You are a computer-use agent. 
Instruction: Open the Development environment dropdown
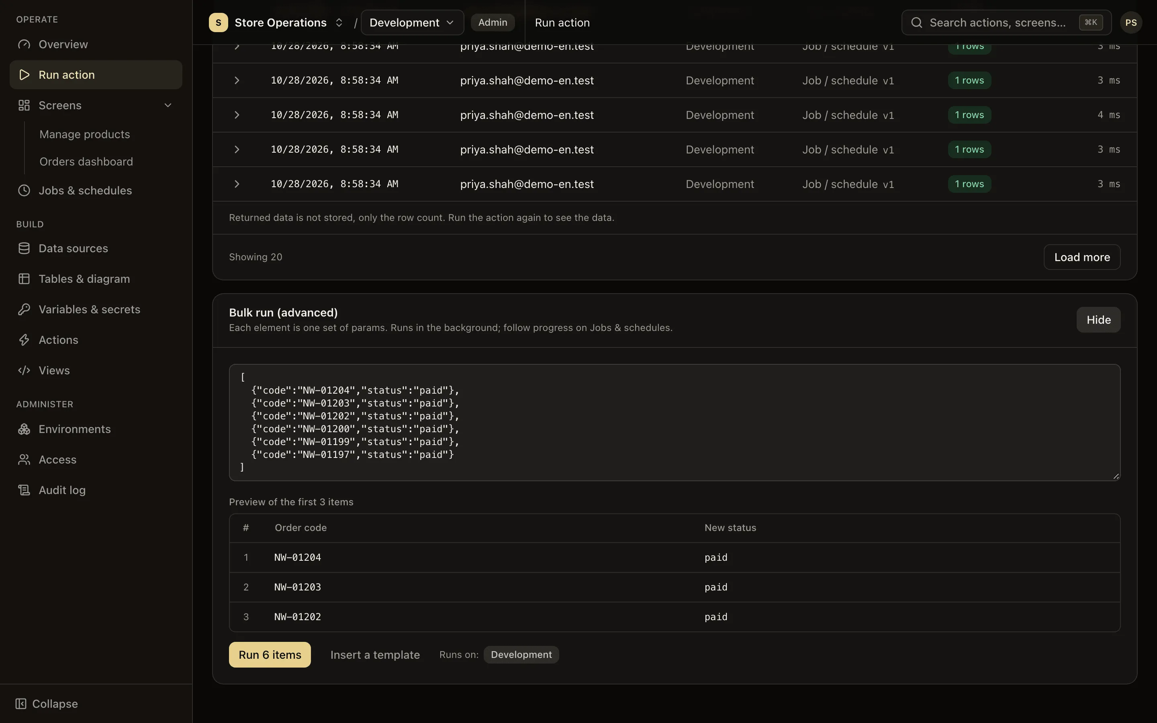point(412,22)
